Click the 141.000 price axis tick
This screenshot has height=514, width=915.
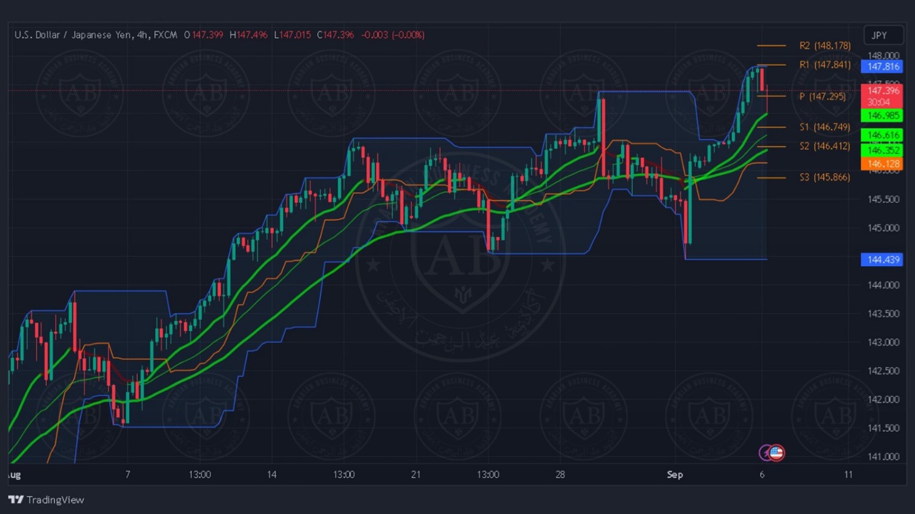tap(883, 457)
